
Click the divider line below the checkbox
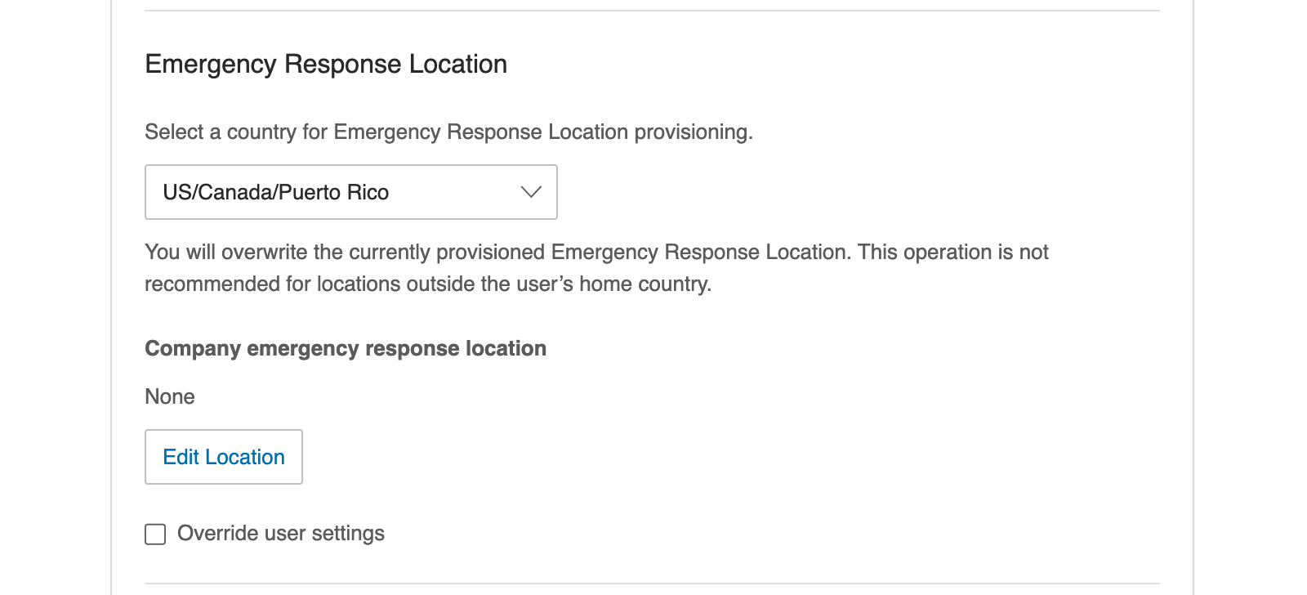(652, 584)
